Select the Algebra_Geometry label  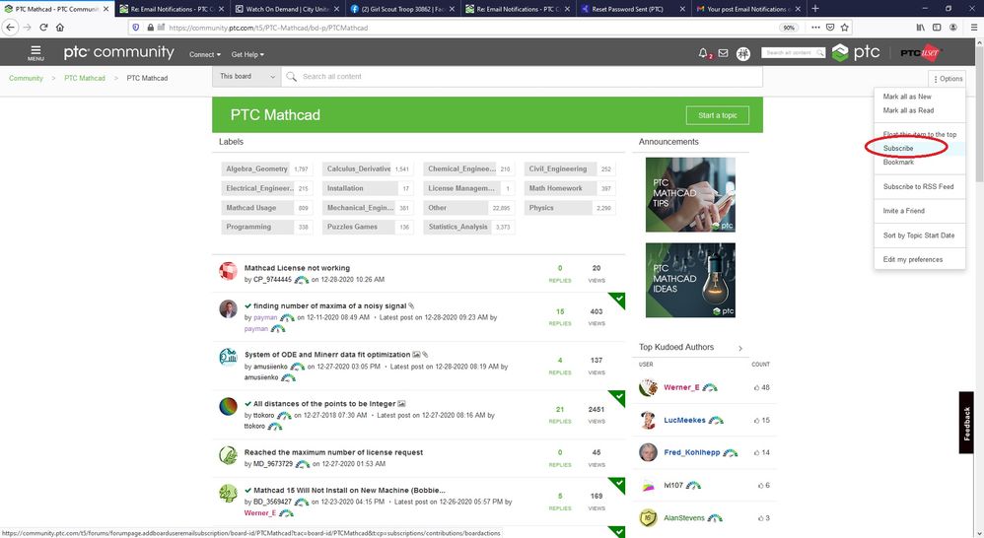(256, 169)
